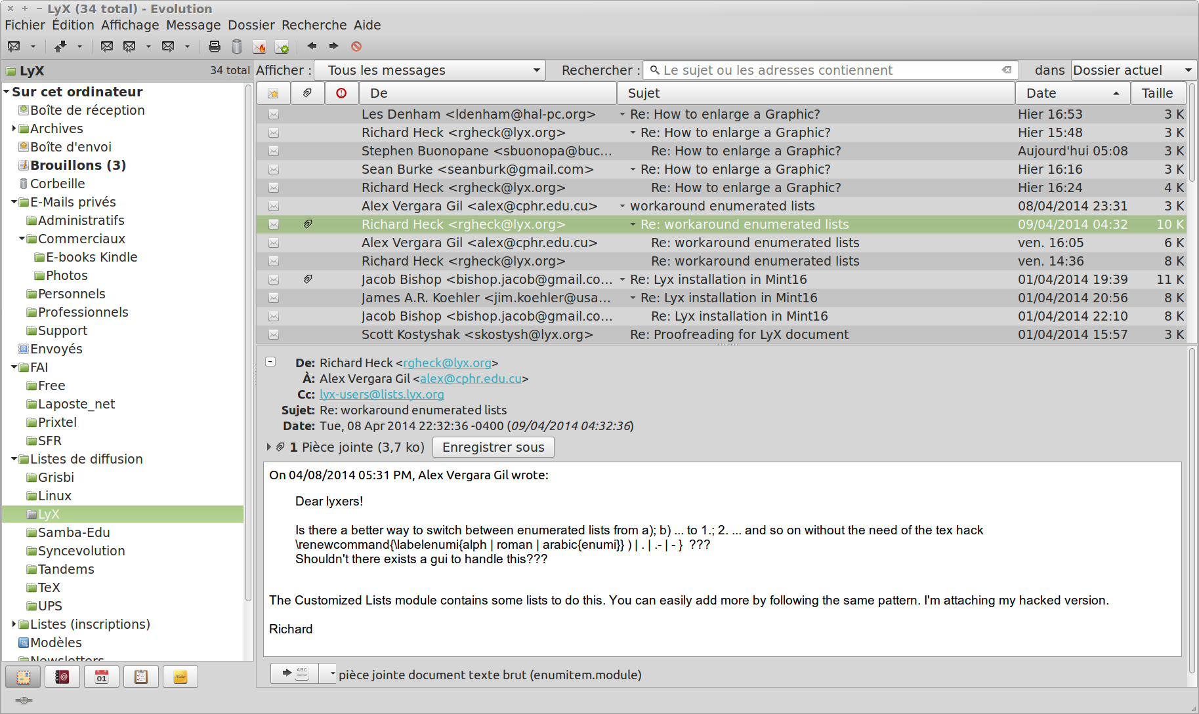This screenshot has width=1199, height=714.
Task: Open the Aide menu
Action: click(x=367, y=25)
